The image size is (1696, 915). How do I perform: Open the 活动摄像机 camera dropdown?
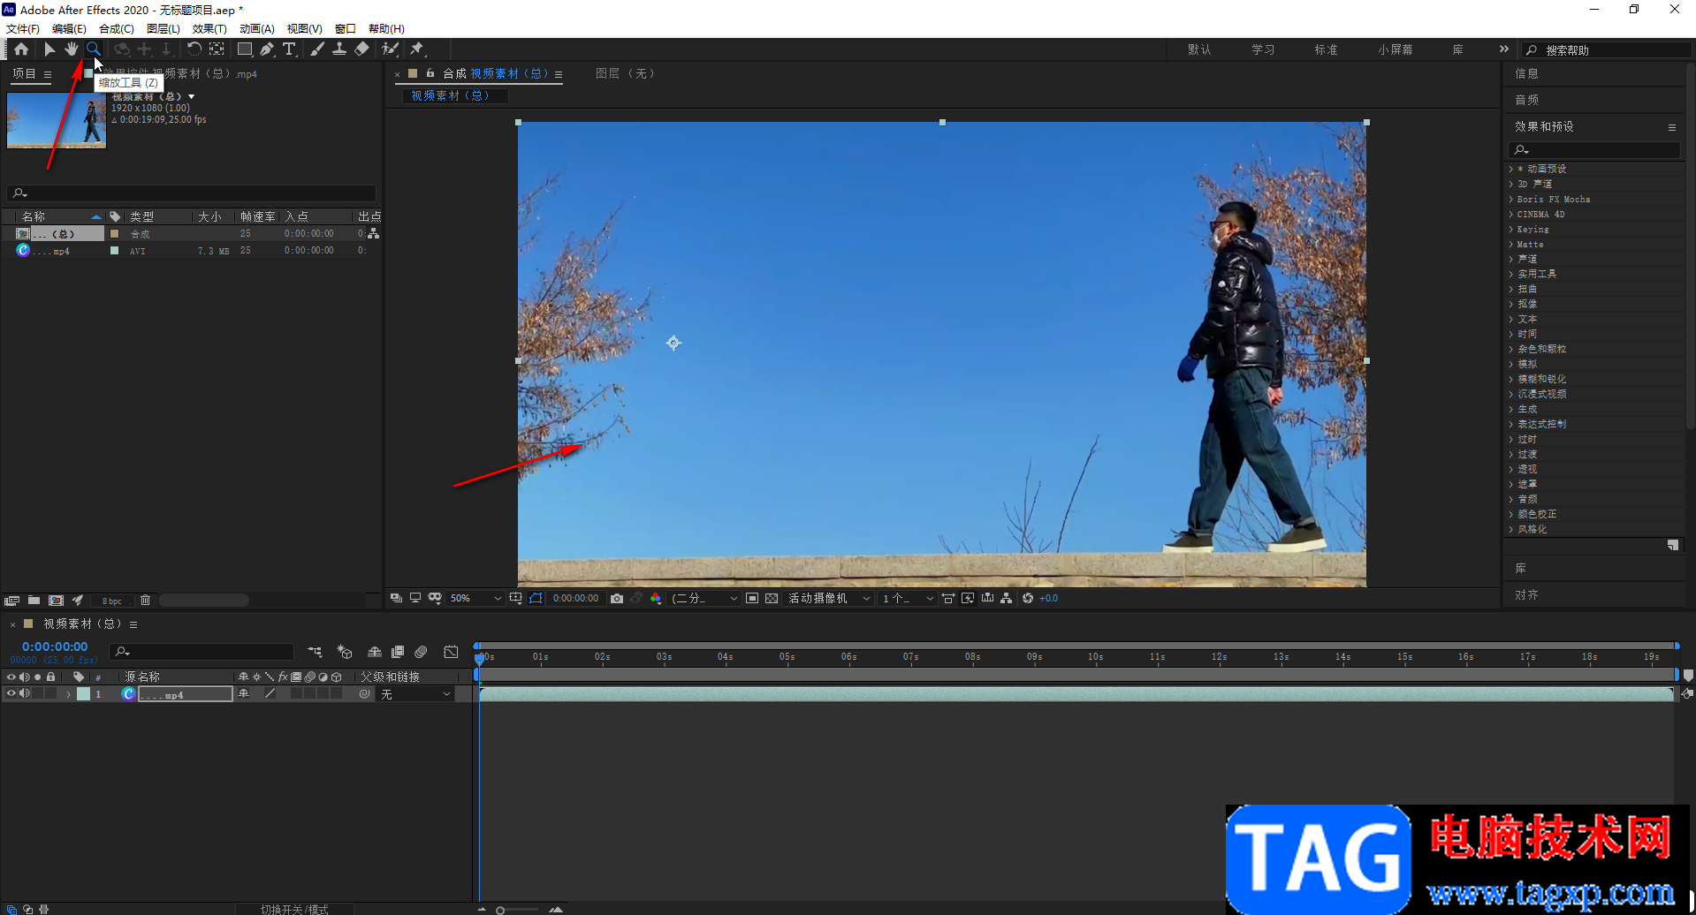[829, 598]
